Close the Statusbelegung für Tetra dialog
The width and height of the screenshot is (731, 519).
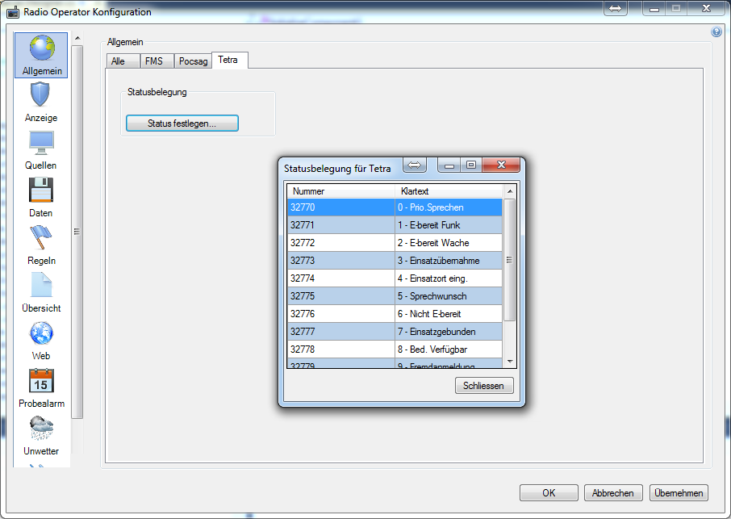coord(501,165)
